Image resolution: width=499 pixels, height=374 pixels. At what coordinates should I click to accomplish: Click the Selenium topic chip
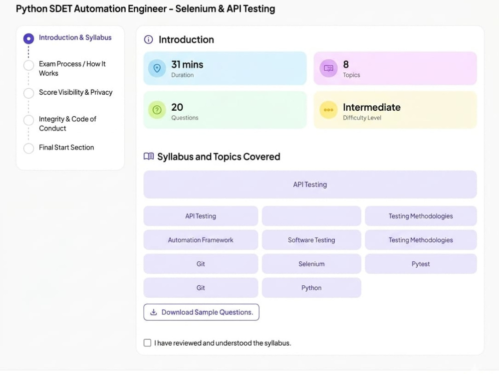pyautogui.click(x=311, y=264)
